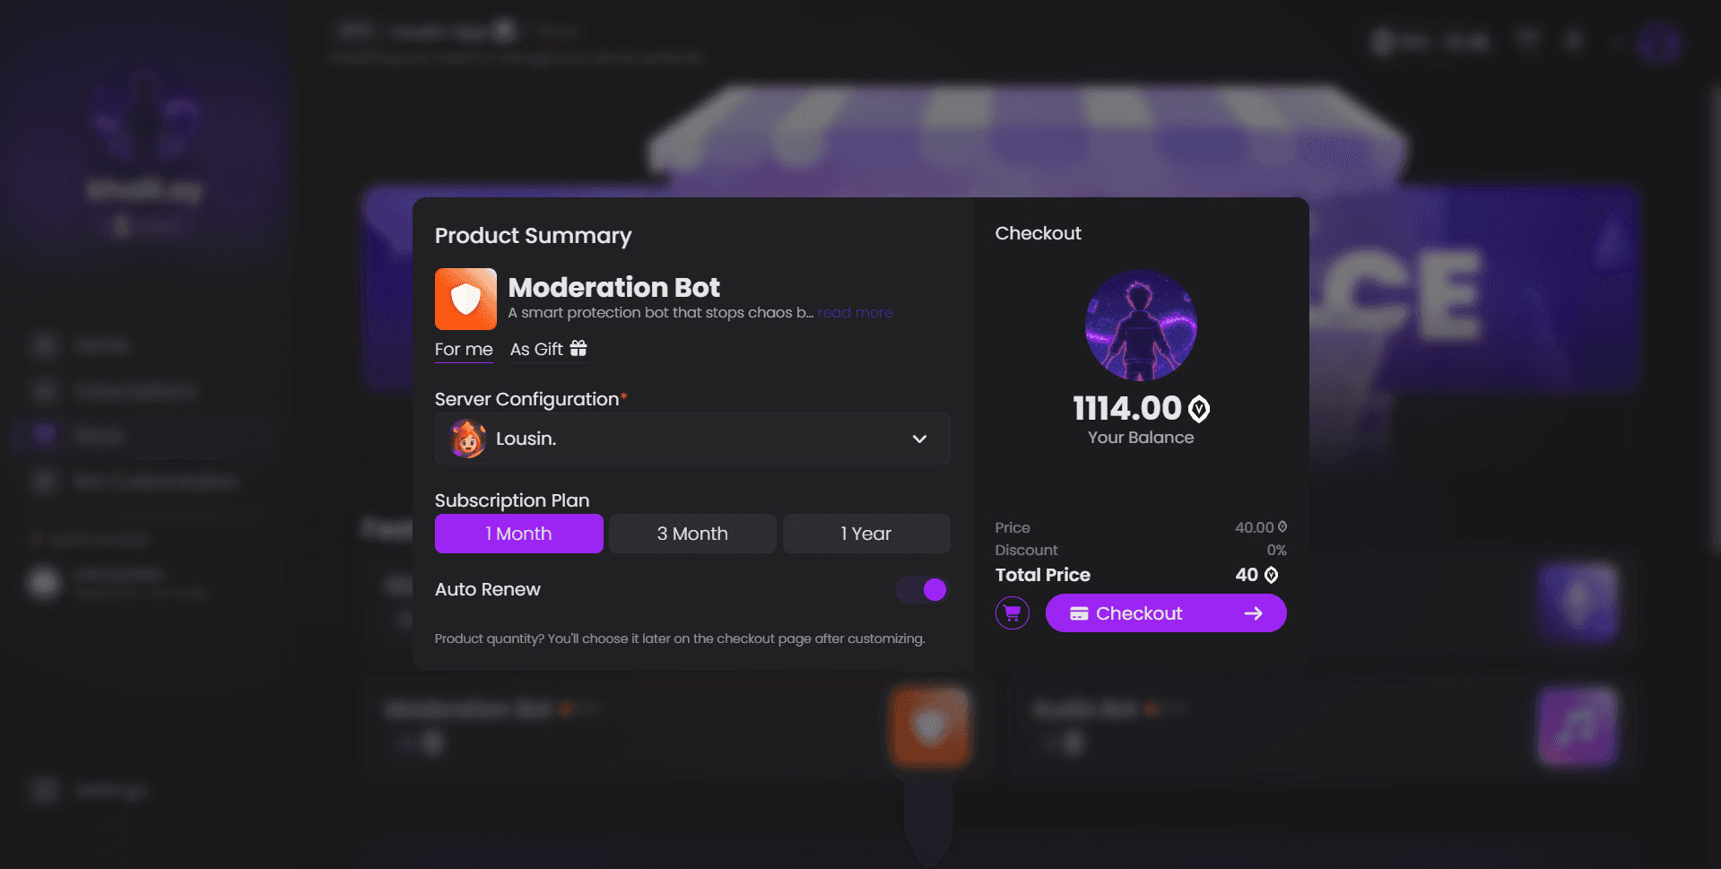The width and height of the screenshot is (1721, 869).
Task: Click the credit card icon on Checkout button
Action: [1079, 613]
